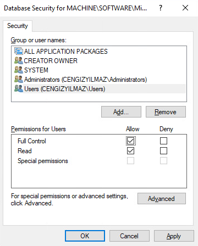The image size is (198, 246).
Task: Check the Read Deny checkbox
Action: (x=163, y=151)
